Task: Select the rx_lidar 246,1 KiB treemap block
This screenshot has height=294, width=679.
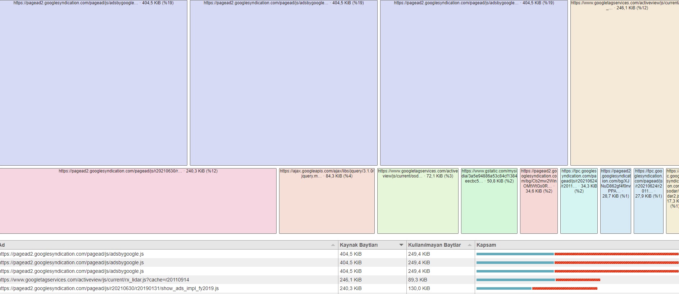Action: pos(625,83)
